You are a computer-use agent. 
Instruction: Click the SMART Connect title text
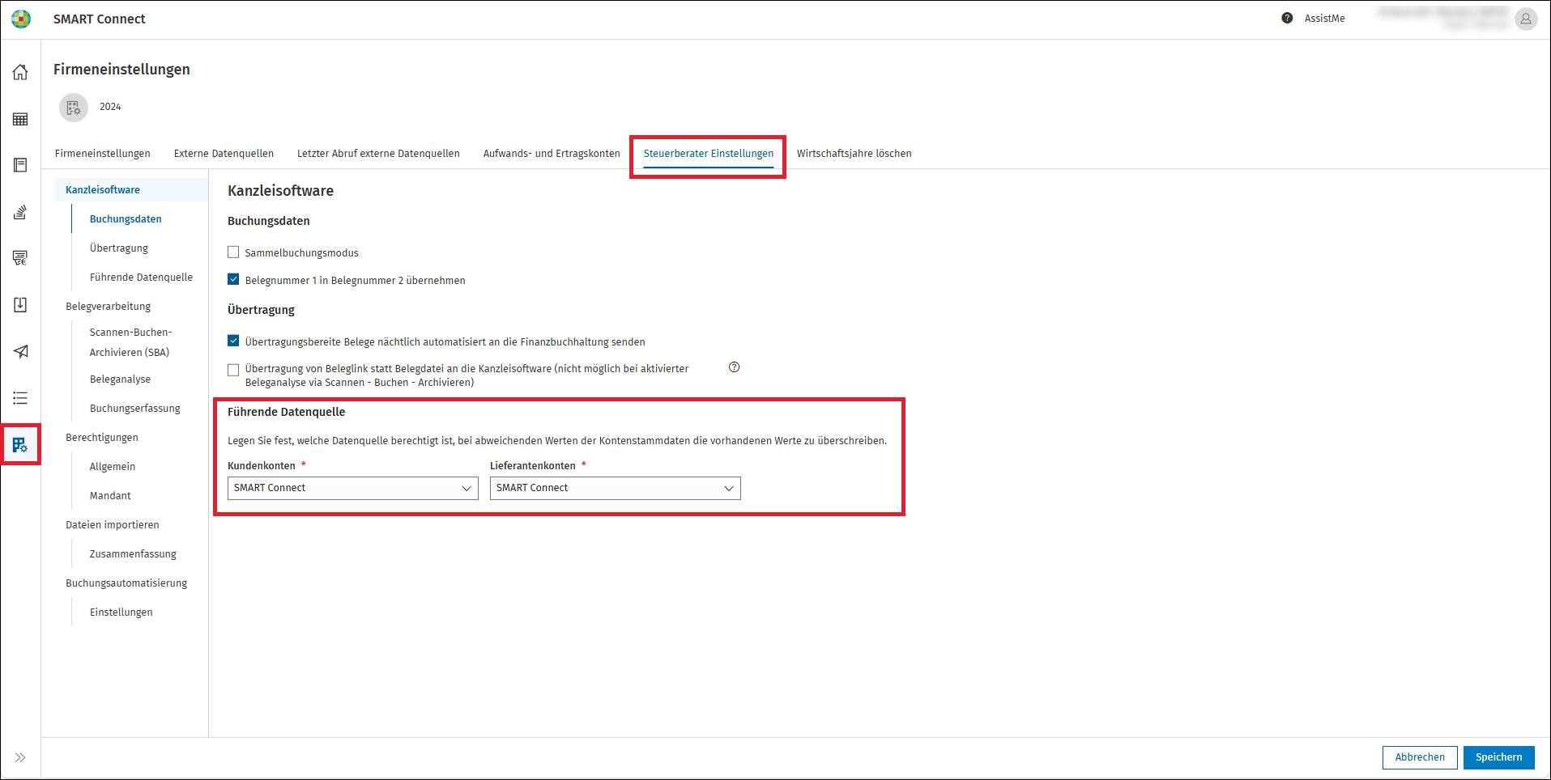click(x=100, y=19)
